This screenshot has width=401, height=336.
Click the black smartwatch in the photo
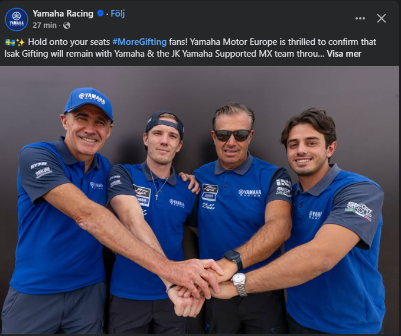(x=234, y=259)
